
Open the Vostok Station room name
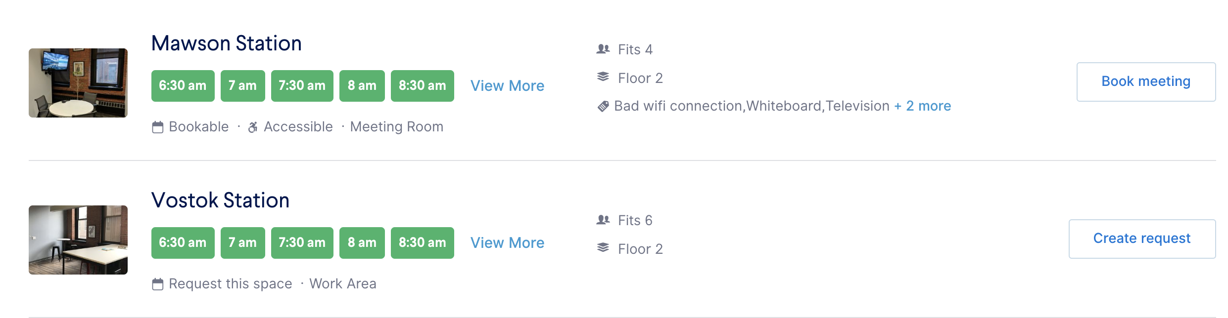click(x=221, y=200)
